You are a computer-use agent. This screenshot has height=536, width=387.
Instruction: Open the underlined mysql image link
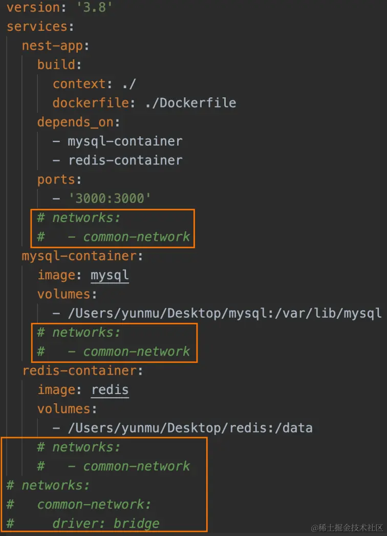[x=110, y=276]
